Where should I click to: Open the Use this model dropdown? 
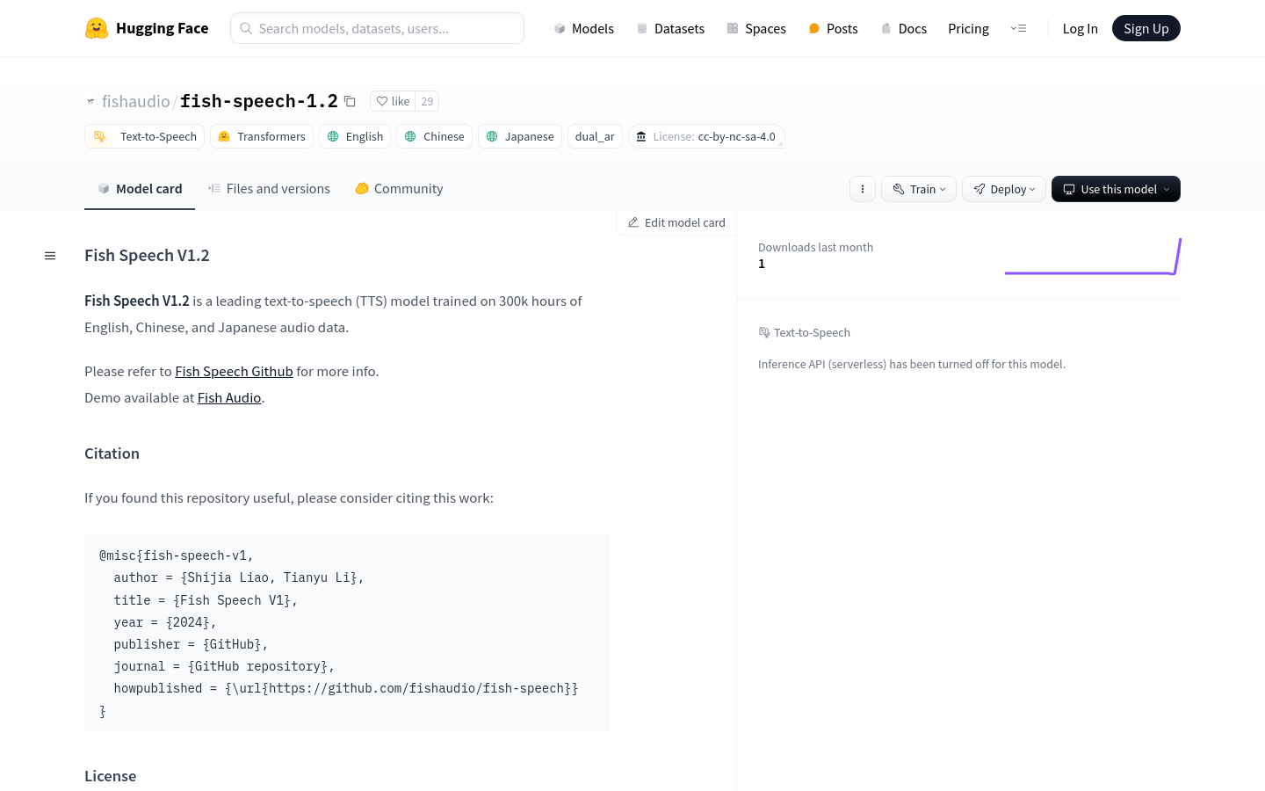[1116, 189]
